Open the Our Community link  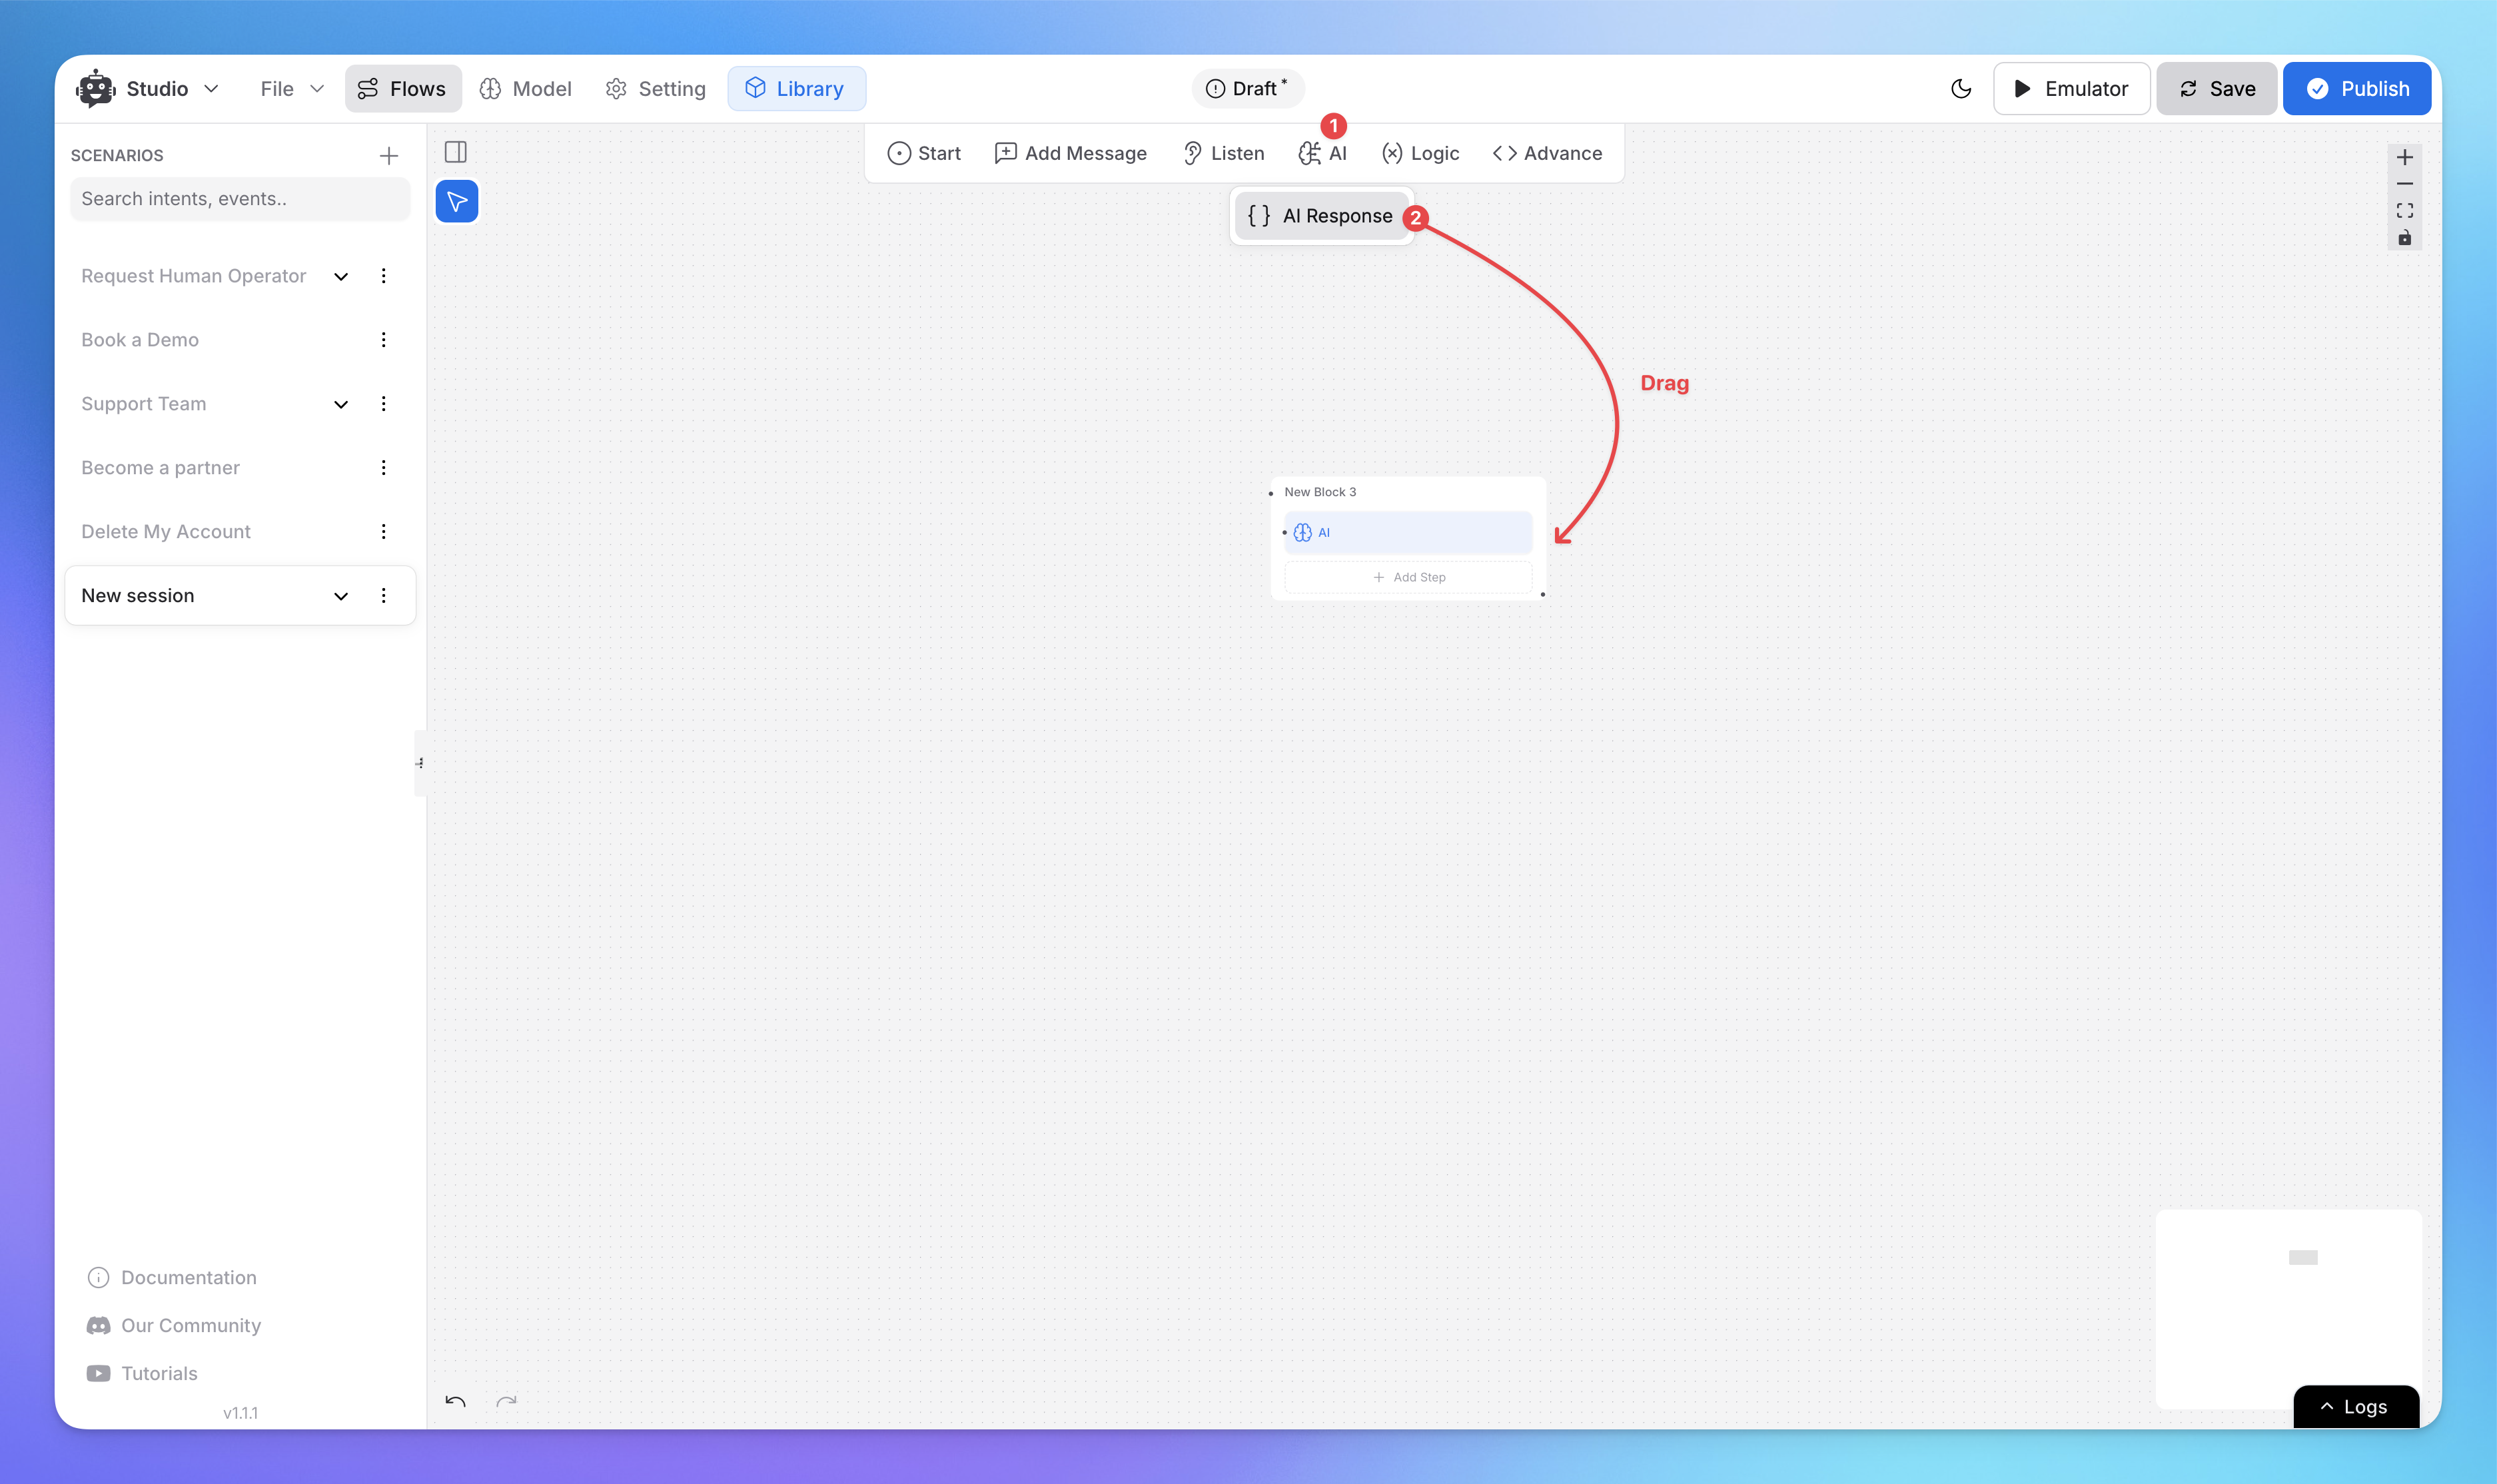pyautogui.click(x=174, y=1325)
